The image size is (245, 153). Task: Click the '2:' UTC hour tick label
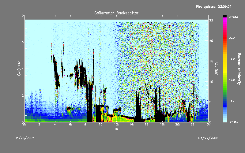40,125
